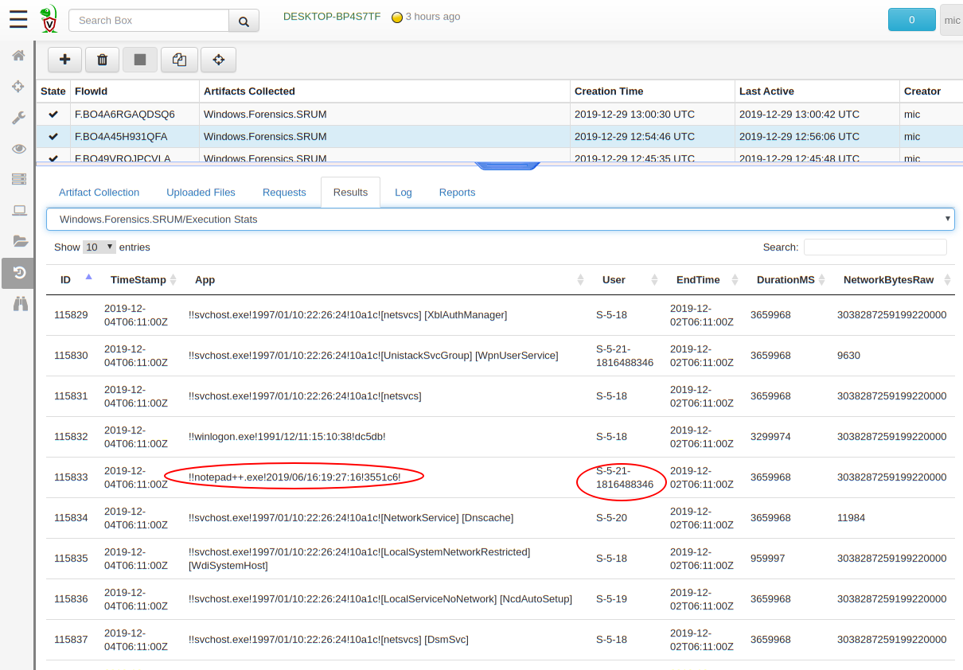Click the blue 0 notifications button
This screenshot has width=963, height=670.
tap(911, 20)
